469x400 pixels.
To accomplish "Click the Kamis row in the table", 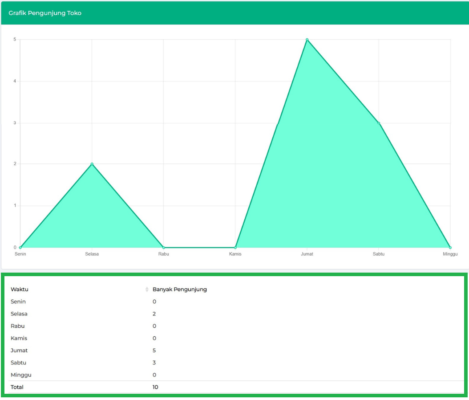I will click(x=19, y=339).
